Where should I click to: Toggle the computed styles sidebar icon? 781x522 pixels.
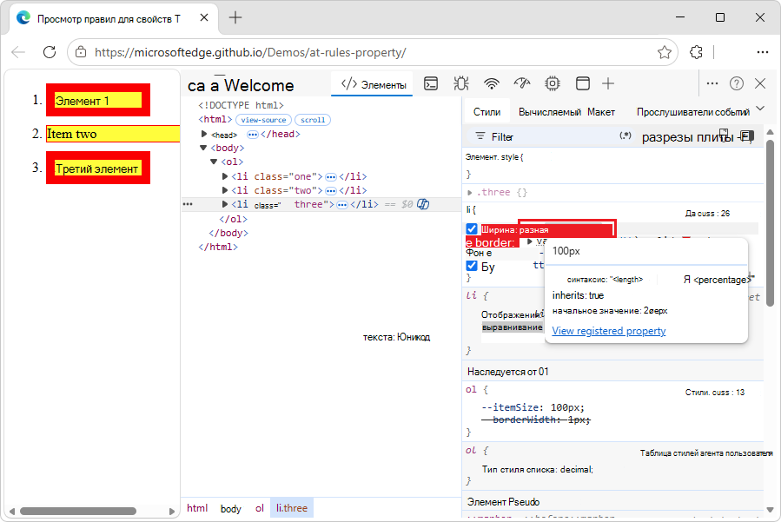[x=747, y=135]
